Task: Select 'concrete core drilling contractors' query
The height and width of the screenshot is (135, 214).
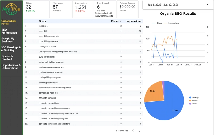Action: pos(54,124)
